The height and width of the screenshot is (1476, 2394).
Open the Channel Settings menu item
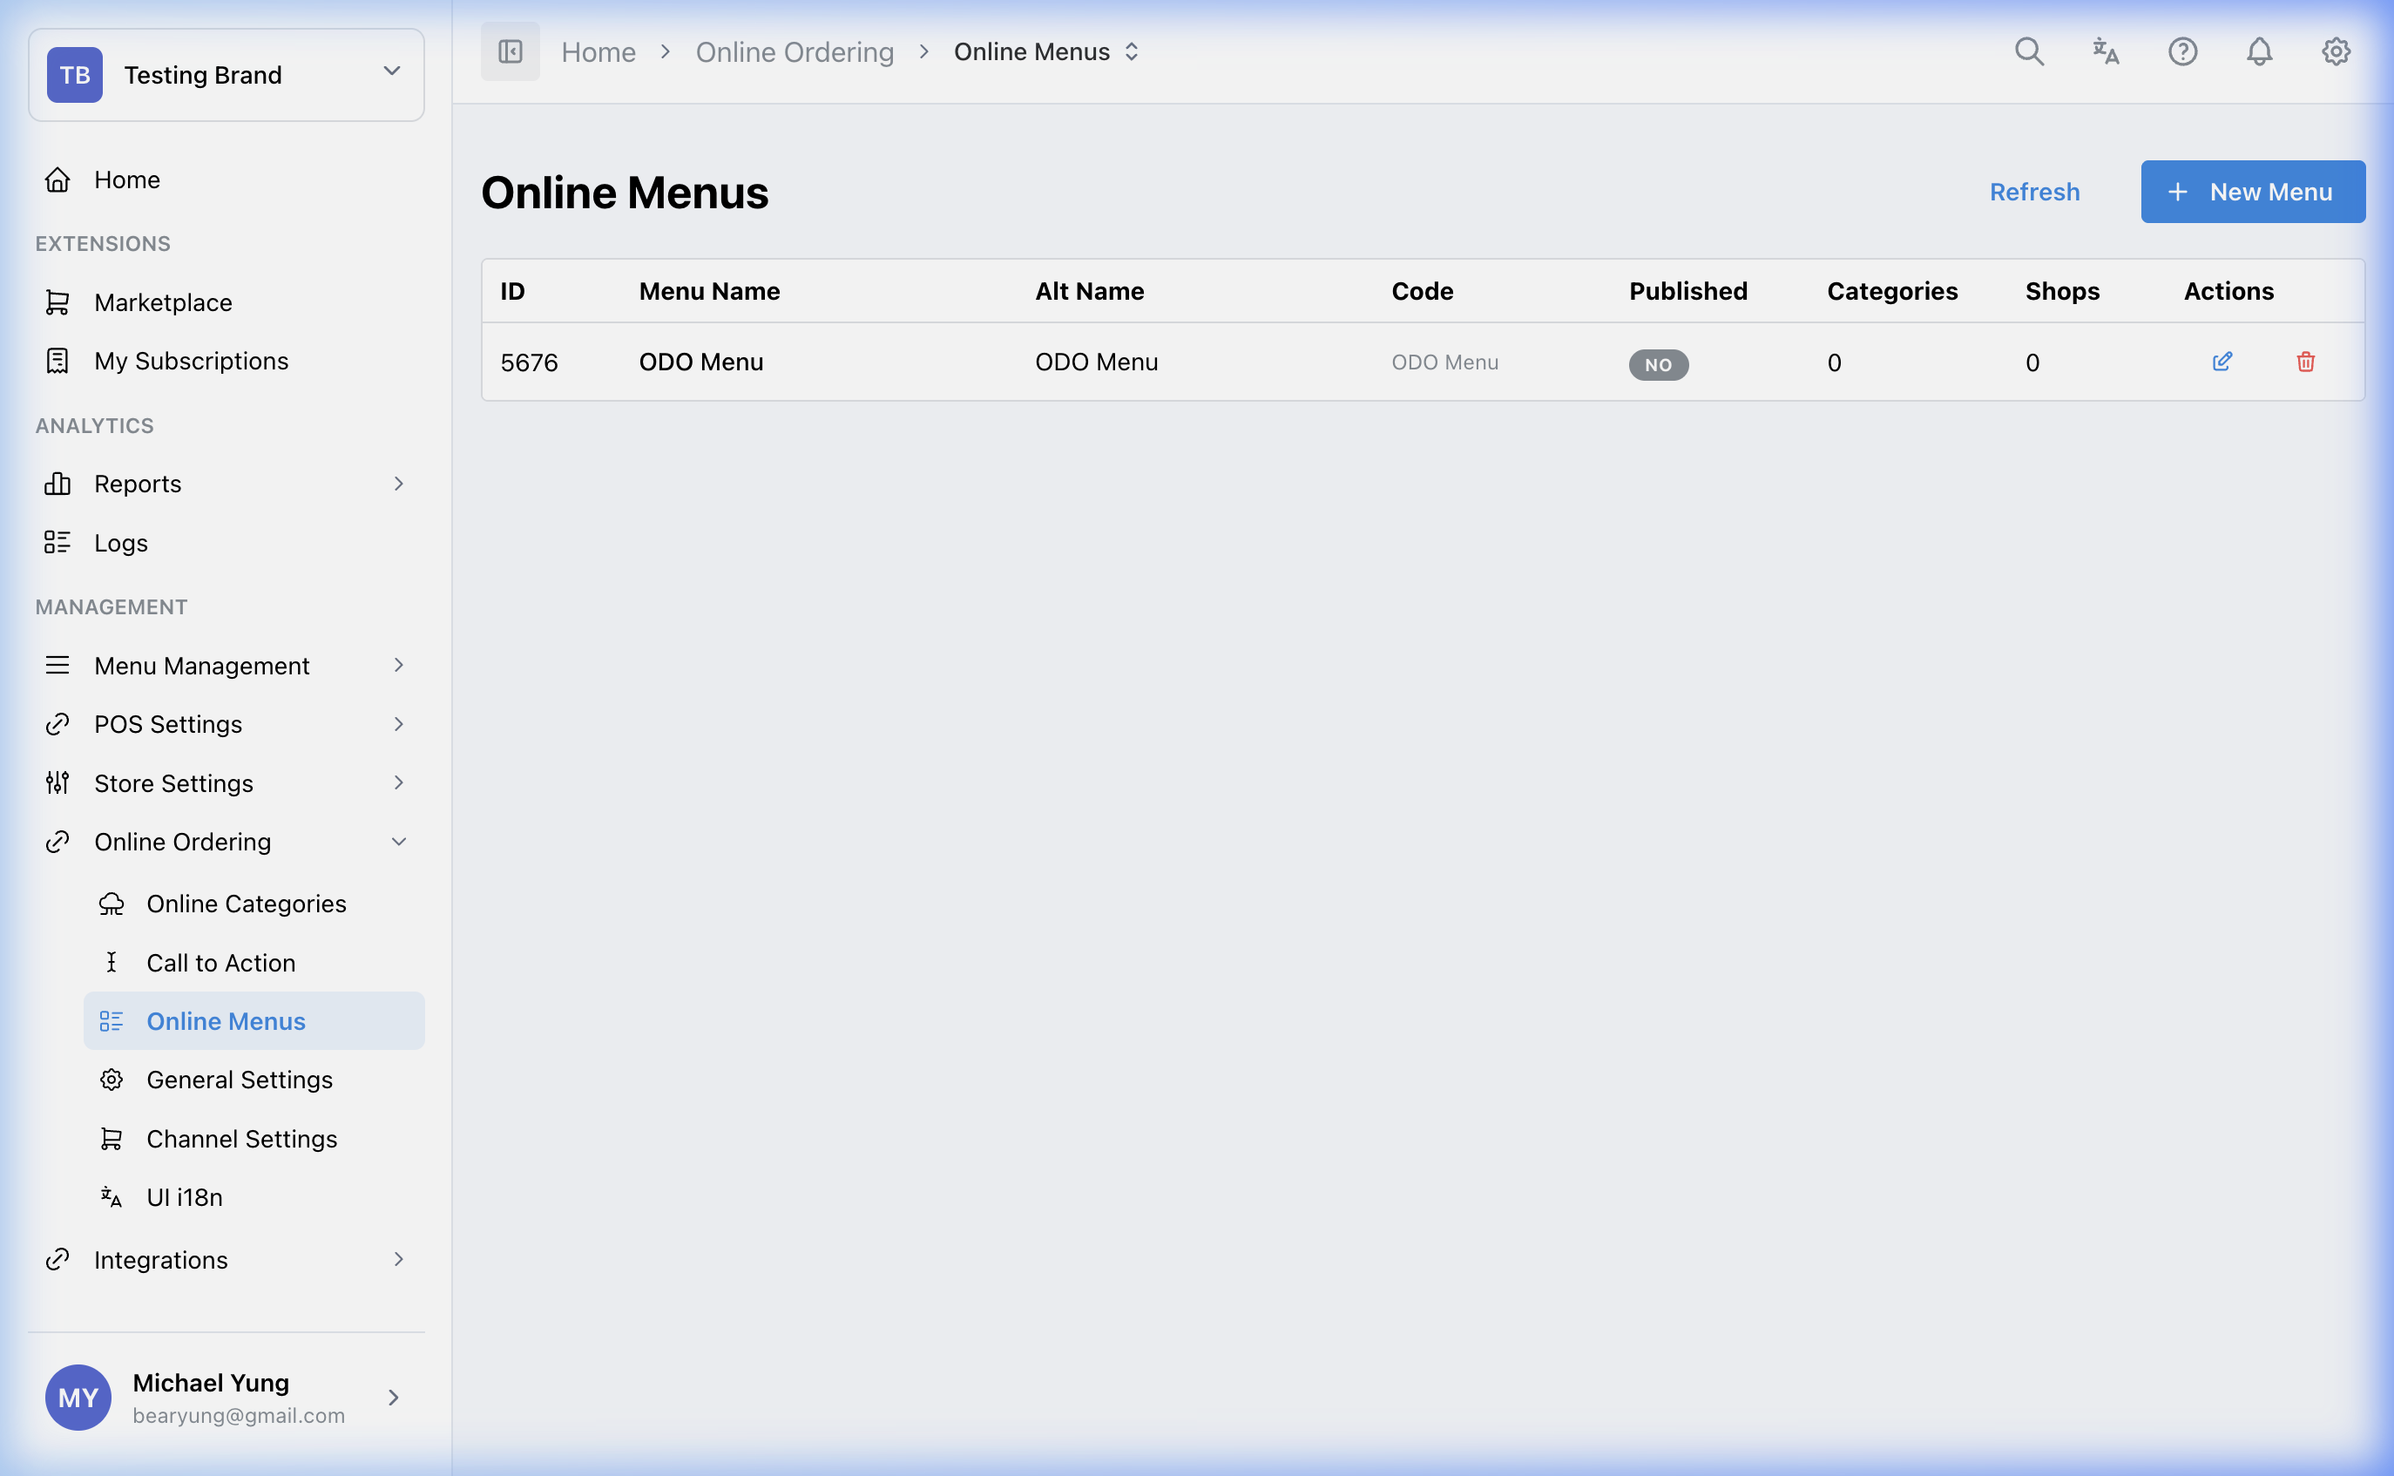(242, 1138)
